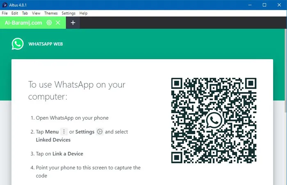
Task: Open the Edit menu
Action: point(15,13)
